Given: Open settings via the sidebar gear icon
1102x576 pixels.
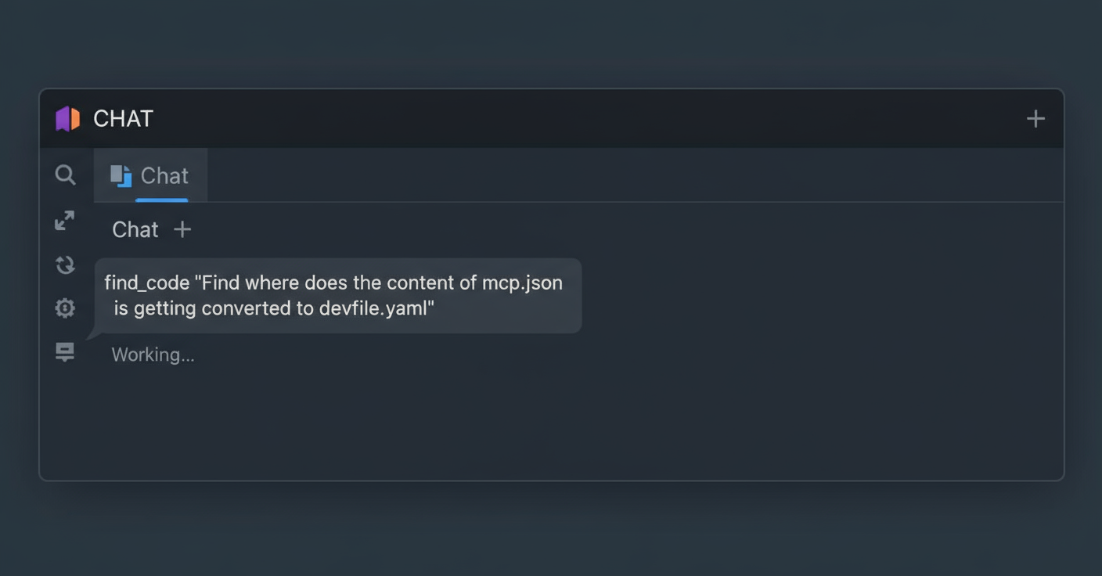Looking at the screenshot, I should point(65,308).
